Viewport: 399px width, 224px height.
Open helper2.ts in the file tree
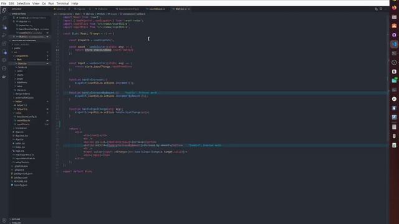pyautogui.click(x=22, y=110)
